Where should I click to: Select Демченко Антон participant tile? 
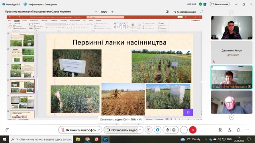(x=231, y=52)
